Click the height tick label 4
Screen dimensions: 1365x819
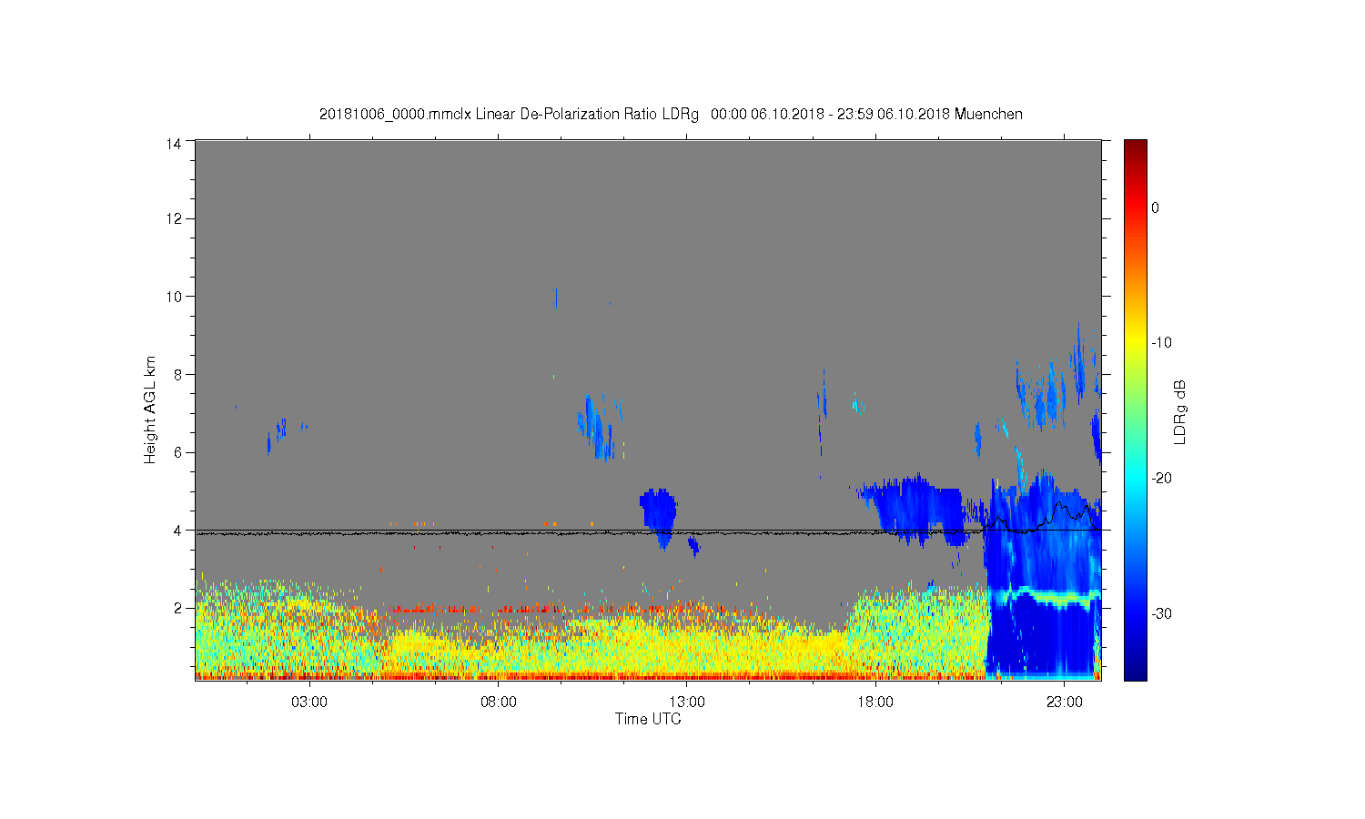tap(178, 531)
